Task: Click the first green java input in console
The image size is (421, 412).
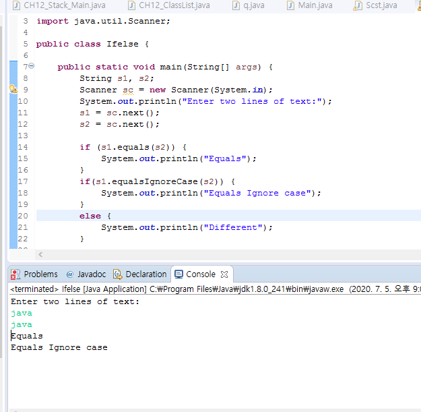Action: pyautogui.click(x=22, y=314)
